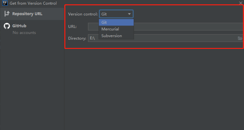This screenshot has height=130, width=244.
Task: Click the 'E:\' path text in Directory
Action: coord(93,38)
